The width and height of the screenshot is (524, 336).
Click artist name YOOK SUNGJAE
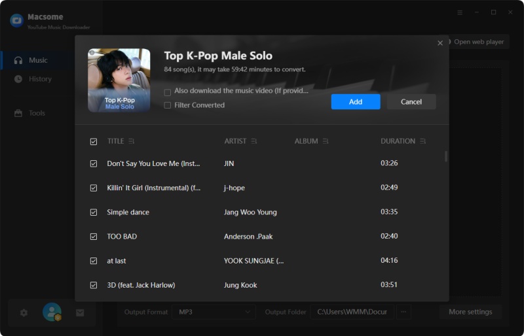point(253,261)
